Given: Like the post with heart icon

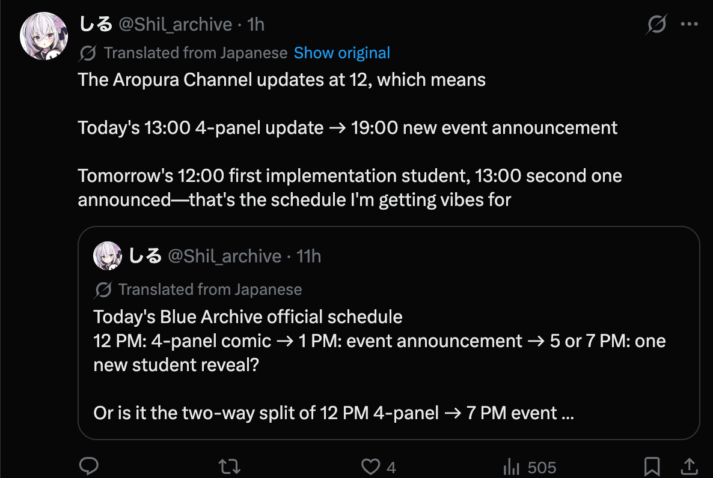Looking at the screenshot, I should click(370, 467).
